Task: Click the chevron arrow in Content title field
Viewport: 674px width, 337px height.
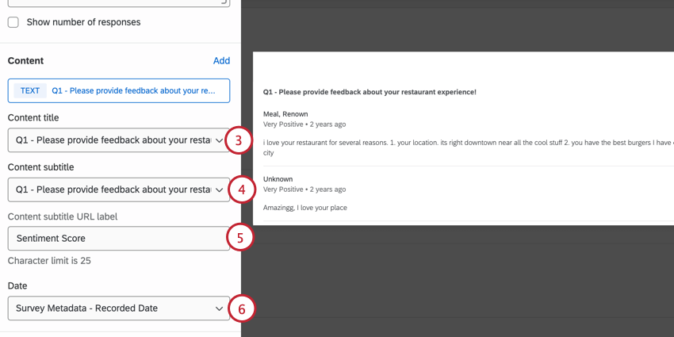Action: click(x=219, y=140)
